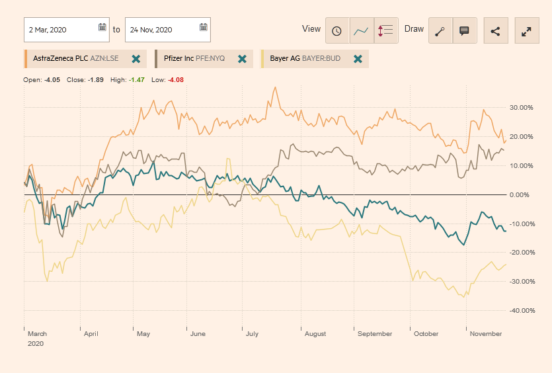Select the Pfizer Inc PFE:NYQ label
This screenshot has width=552, height=373.
(x=194, y=59)
